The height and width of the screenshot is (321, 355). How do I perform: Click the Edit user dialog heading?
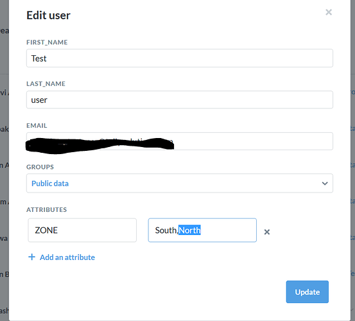[x=48, y=15]
